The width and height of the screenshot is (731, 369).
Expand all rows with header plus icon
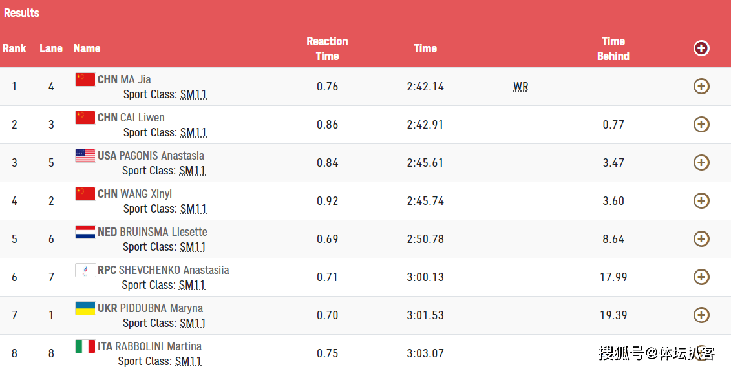tap(701, 48)
